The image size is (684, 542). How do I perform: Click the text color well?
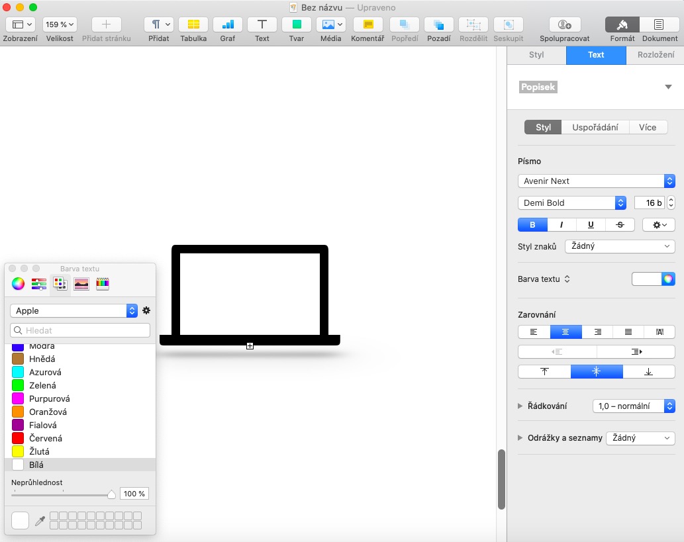(647, 279)
